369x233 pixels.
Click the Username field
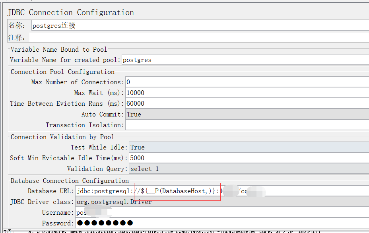pyautogui.click(x=222, y=213)
